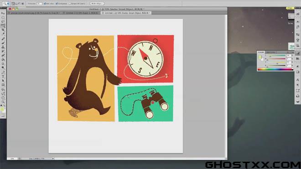
Task: Select the Hand tool
Action: coord(3,97)
